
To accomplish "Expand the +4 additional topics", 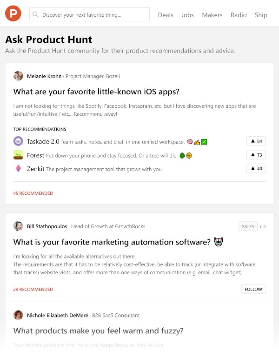I will [263, 227].
